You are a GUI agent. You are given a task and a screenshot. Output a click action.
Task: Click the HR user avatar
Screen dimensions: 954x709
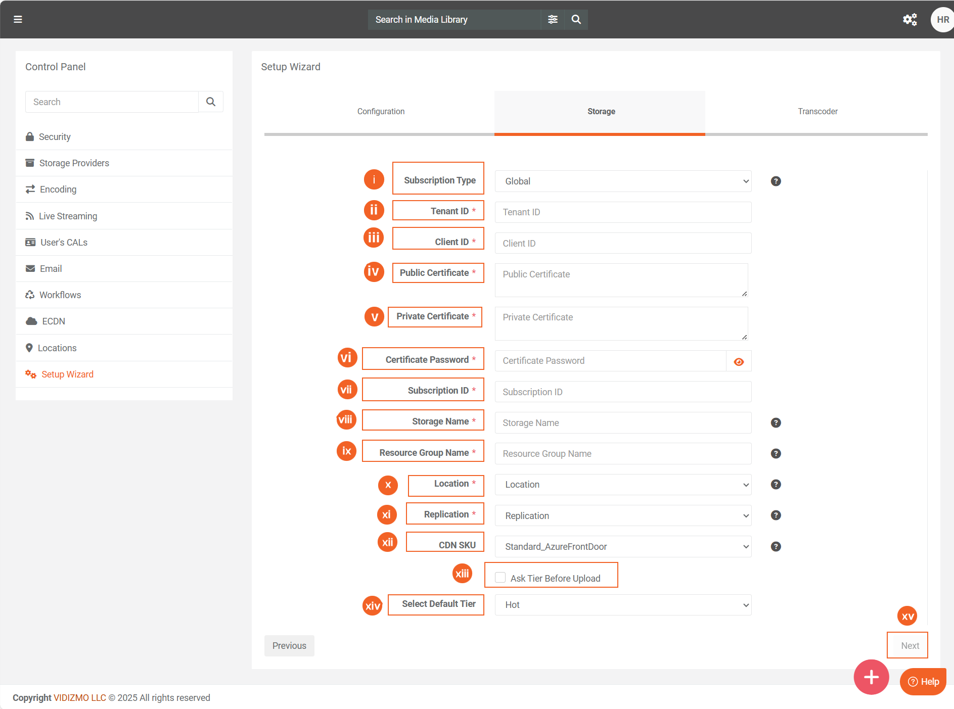click(942, 19)
